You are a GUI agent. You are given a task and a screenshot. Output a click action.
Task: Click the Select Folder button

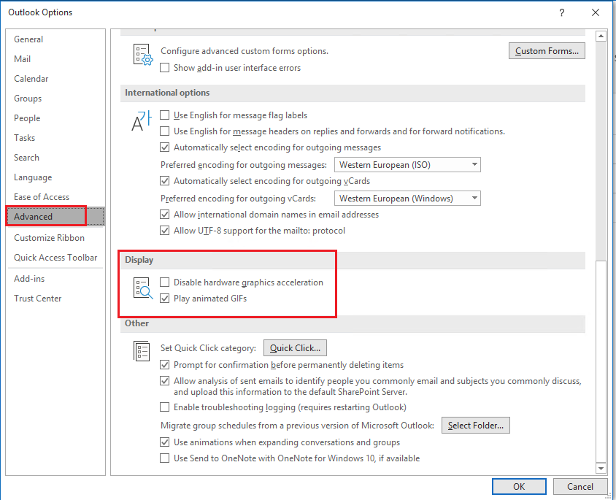click(x=475, y=426)
